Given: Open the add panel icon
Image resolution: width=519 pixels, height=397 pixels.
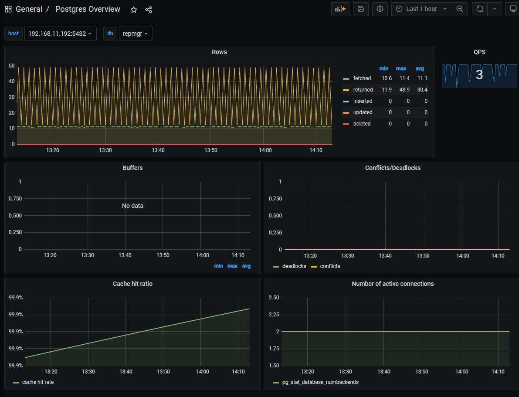Looking at the screenshot, I should click(x=340, y=9).
